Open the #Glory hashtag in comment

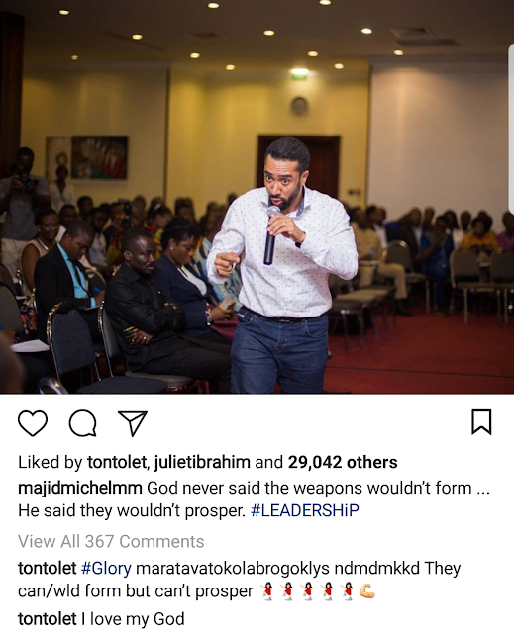point(106,569)
